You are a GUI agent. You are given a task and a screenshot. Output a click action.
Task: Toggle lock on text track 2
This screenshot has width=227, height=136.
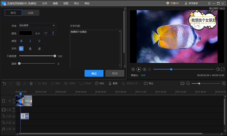click(x=10, y=123)
